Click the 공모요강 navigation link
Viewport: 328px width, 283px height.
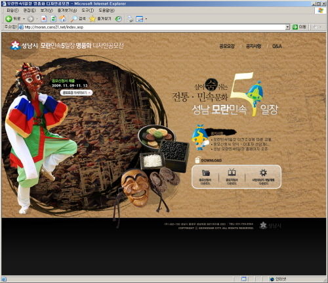coord(227,46)
